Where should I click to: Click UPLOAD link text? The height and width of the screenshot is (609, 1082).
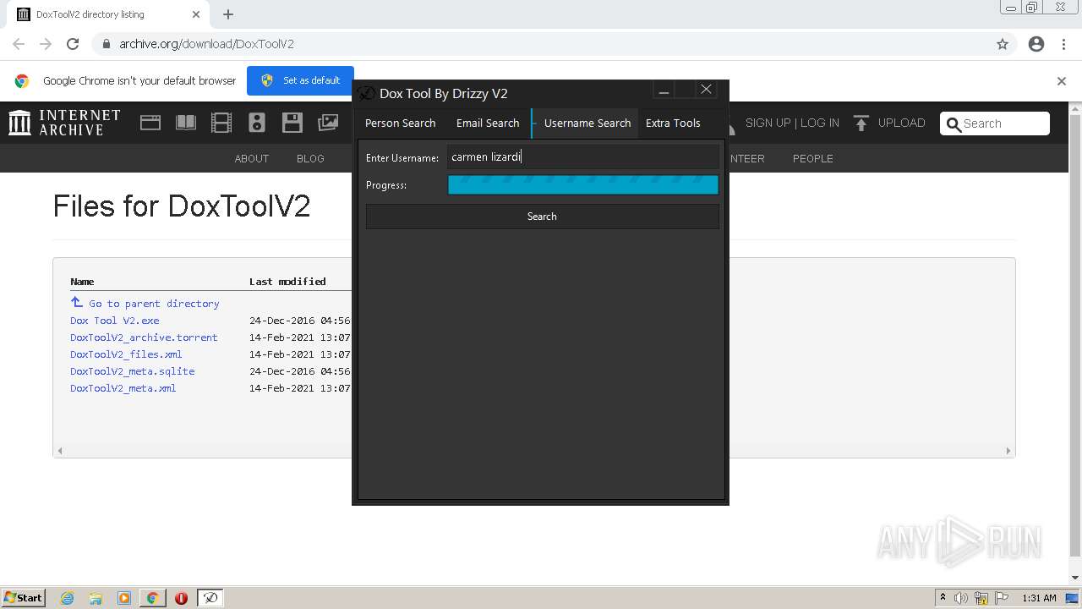pos(901,123)
